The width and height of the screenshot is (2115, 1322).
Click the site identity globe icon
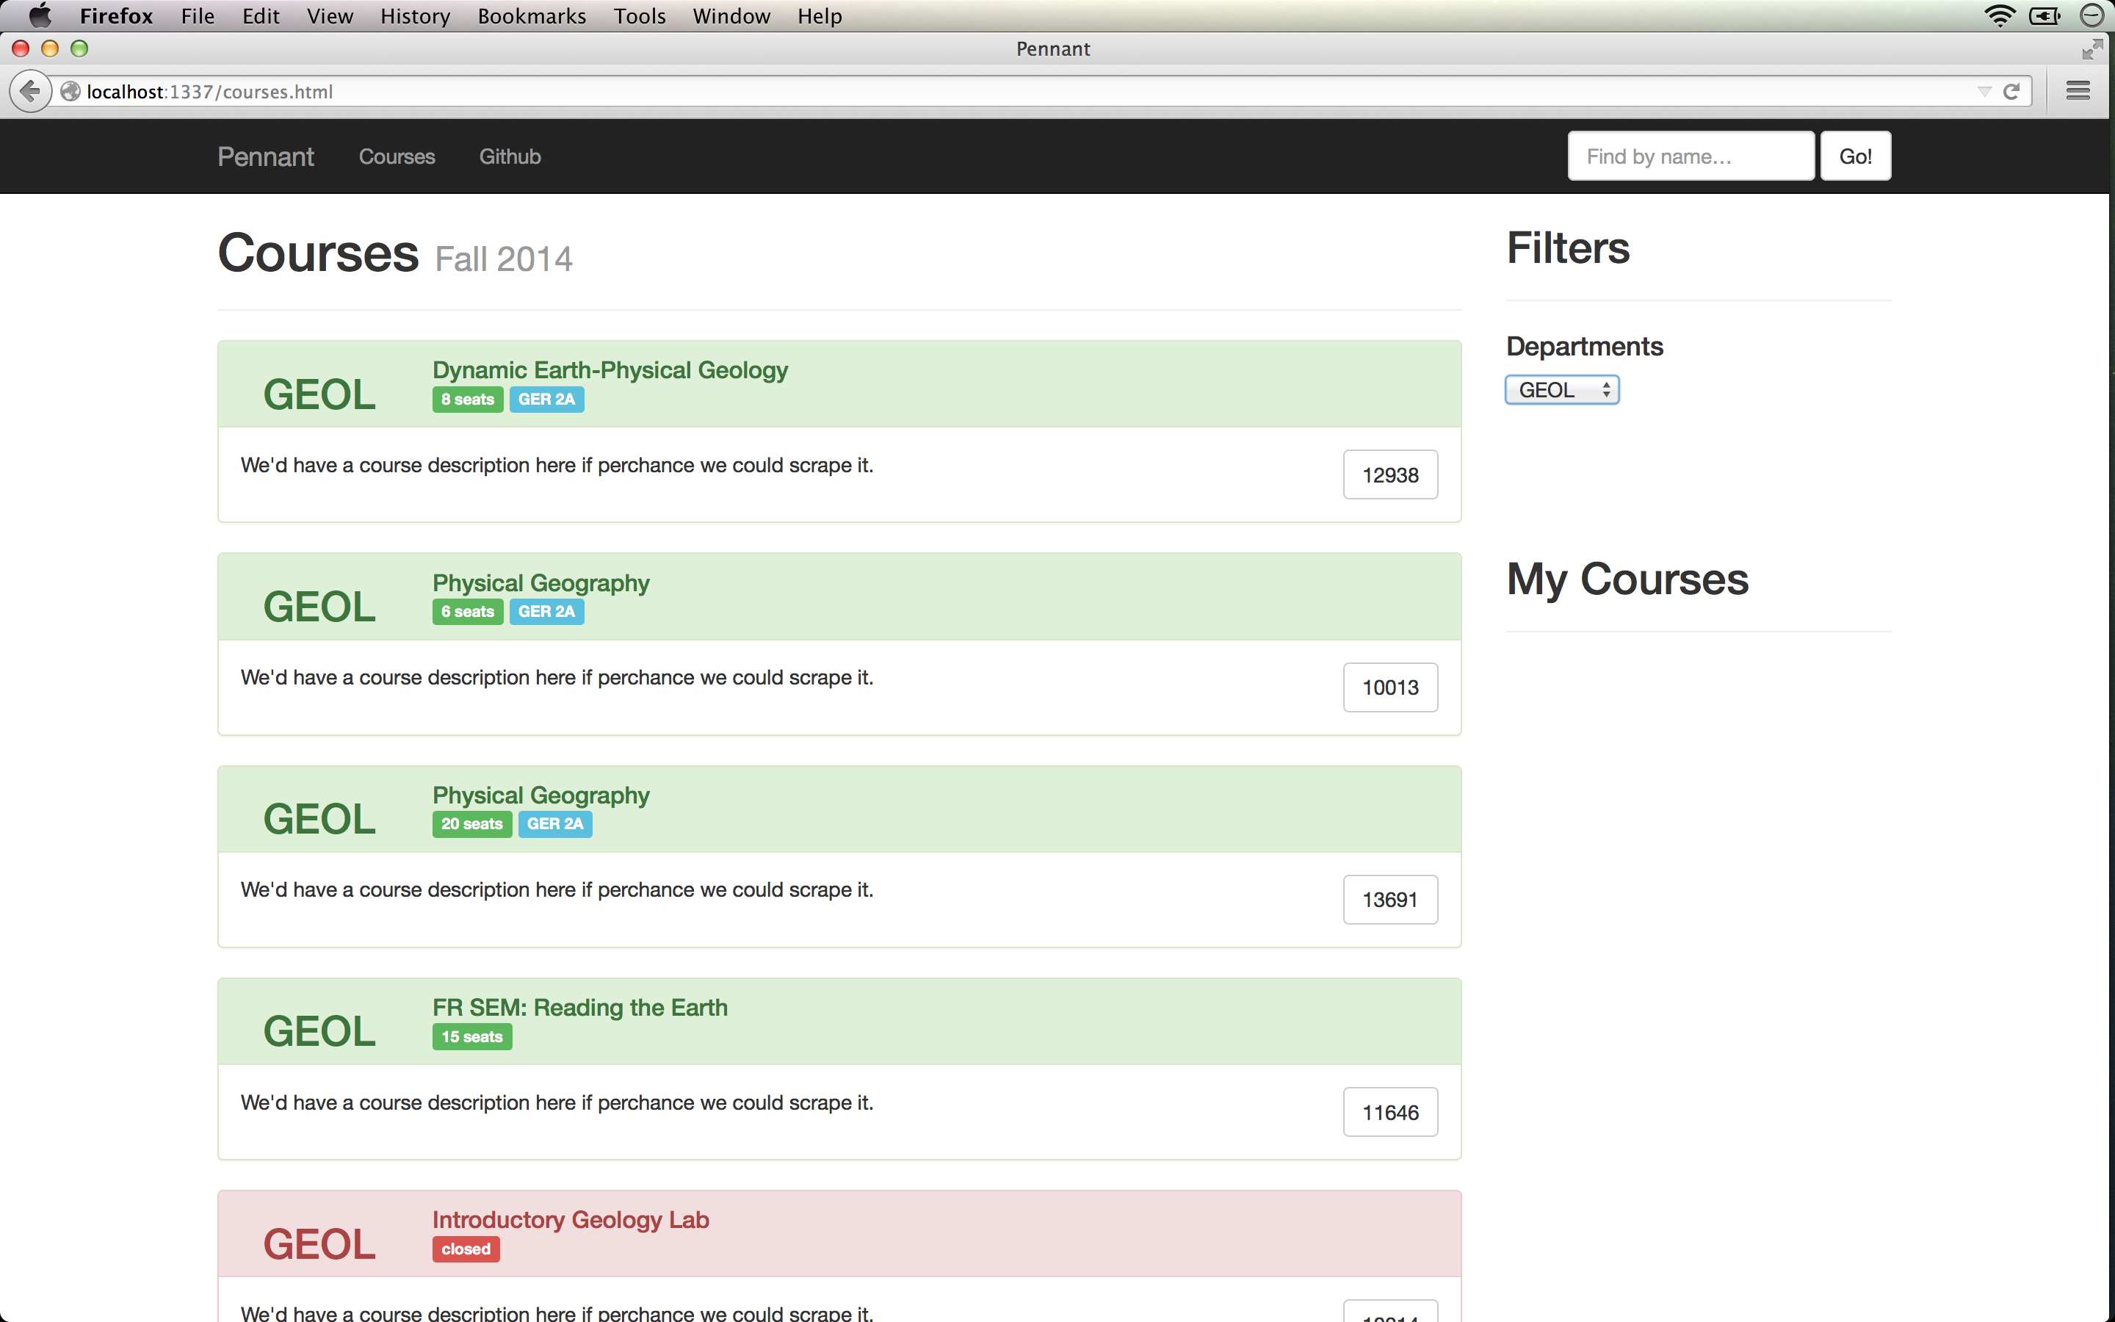tap(70, 91)
